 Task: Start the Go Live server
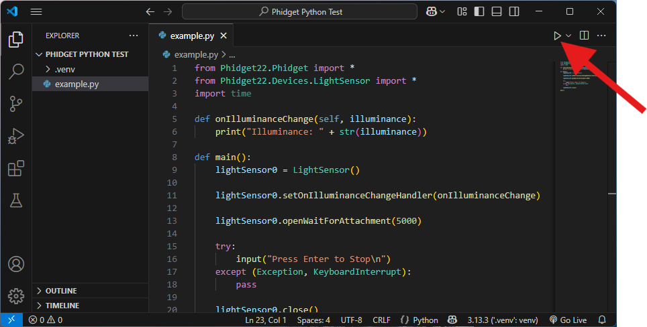tap(568, 320)
